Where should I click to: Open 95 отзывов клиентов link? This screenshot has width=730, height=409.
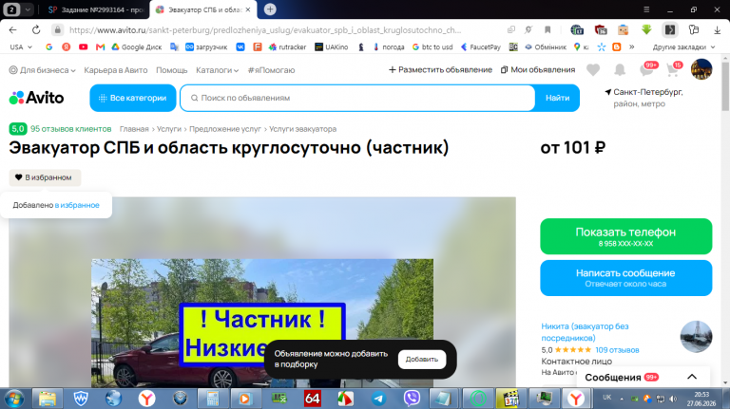coord(70,129)
